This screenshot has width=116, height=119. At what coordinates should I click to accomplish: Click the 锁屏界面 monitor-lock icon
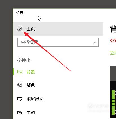20,99
